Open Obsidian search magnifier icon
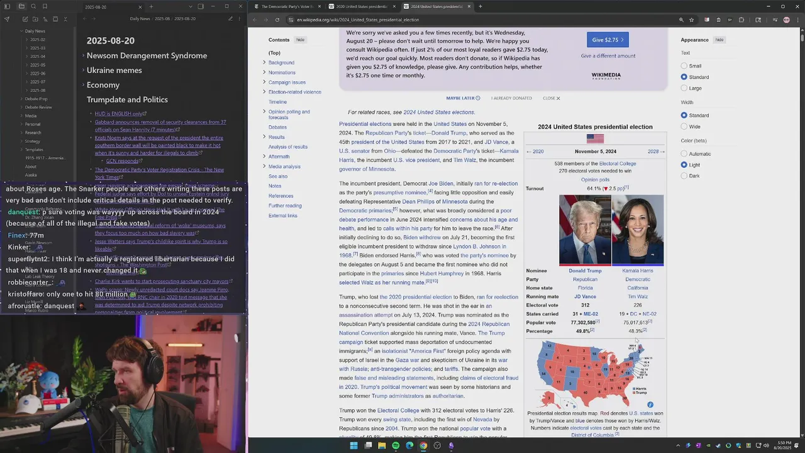Screen dimensions: 805x453 click(x=34, y=6)
